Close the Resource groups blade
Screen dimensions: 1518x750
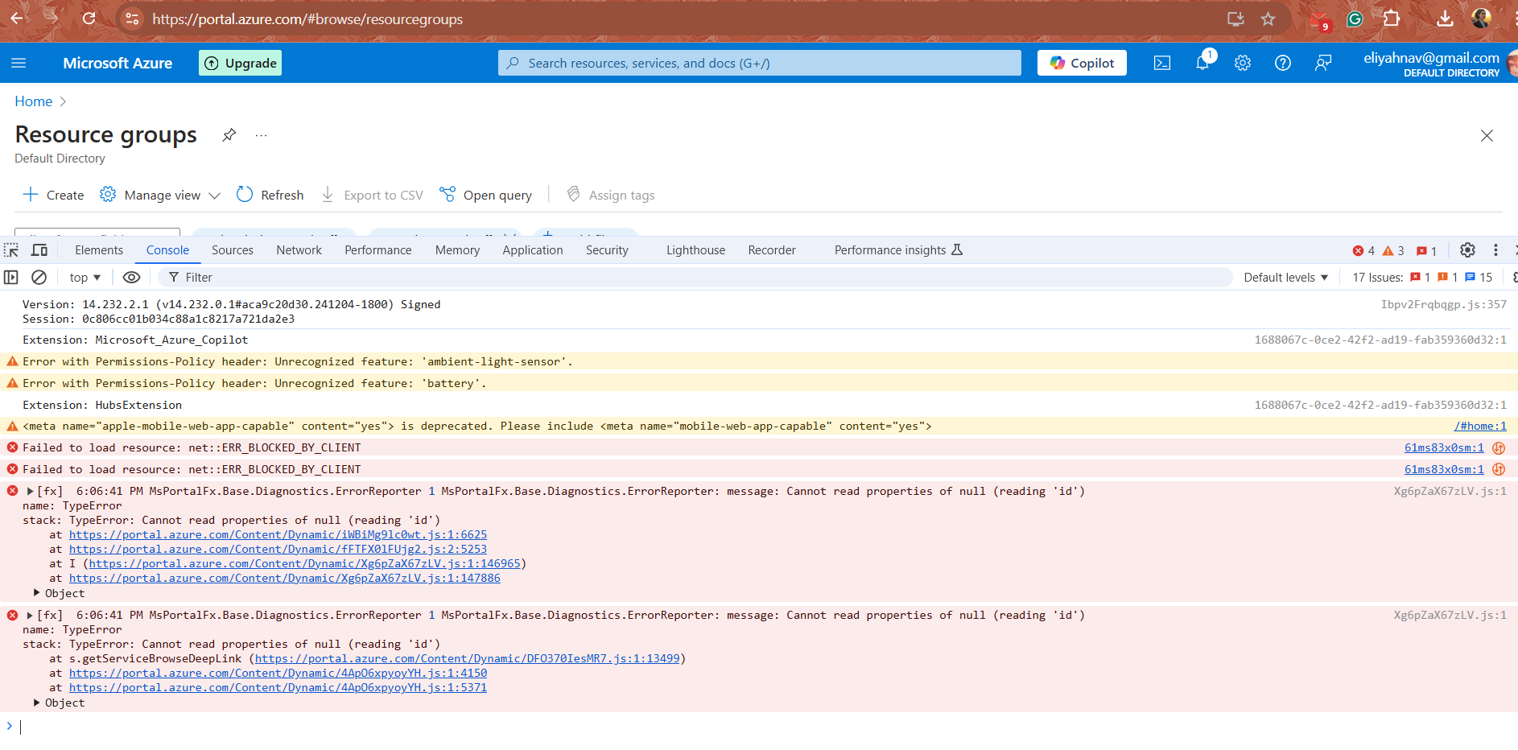point(1487,136)
